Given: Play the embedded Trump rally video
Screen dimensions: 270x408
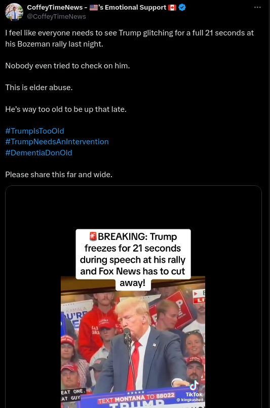Looking at the screenshot, I should [x=133, y=341].
